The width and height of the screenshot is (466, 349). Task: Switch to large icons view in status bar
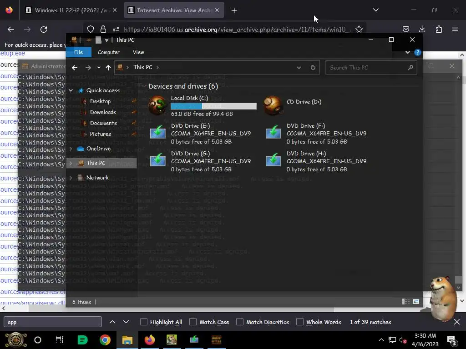416,302
